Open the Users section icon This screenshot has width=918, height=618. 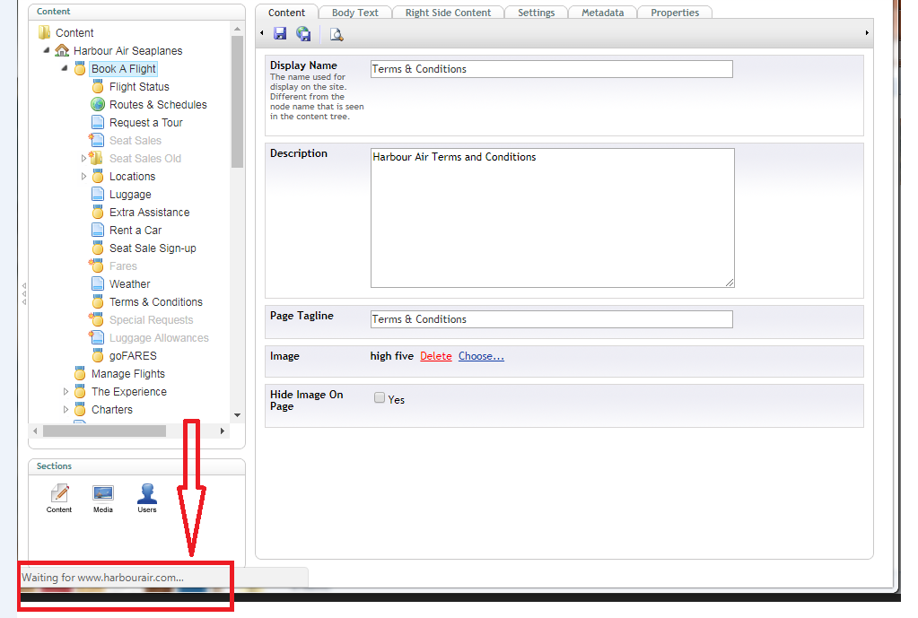[147, 494]
